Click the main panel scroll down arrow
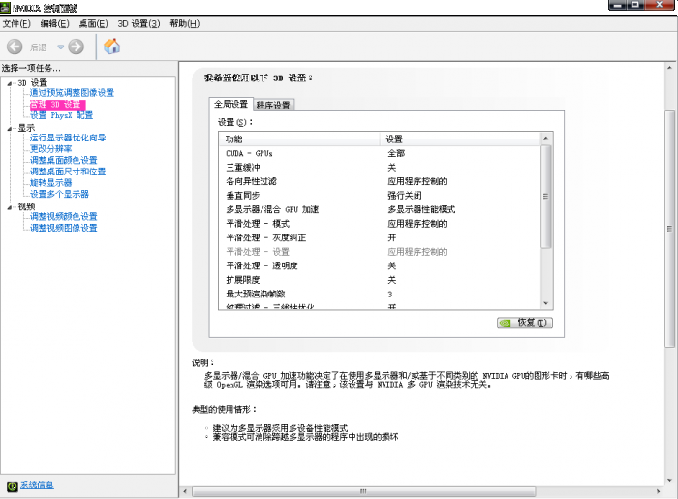Viewport: 678px width, 499px height. (670, 481)
